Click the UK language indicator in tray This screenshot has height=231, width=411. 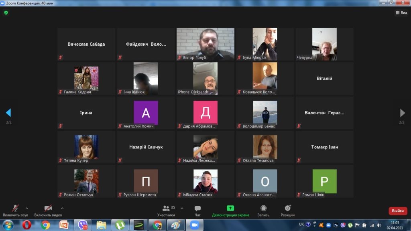point(301,225)
